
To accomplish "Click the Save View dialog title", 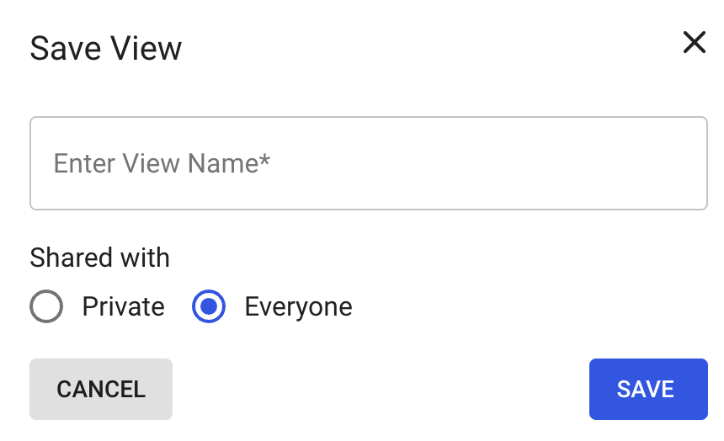I will pyautogui.click(x=105, y=48).
